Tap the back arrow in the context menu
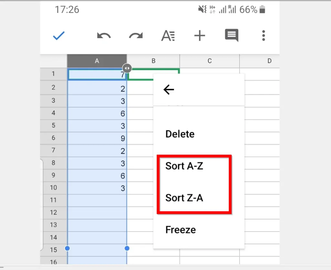The width and height of the screenshot is (331, 270). [168, 90]
